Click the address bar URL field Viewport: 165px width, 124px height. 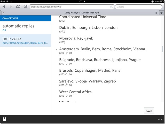(x=72, y=7)
